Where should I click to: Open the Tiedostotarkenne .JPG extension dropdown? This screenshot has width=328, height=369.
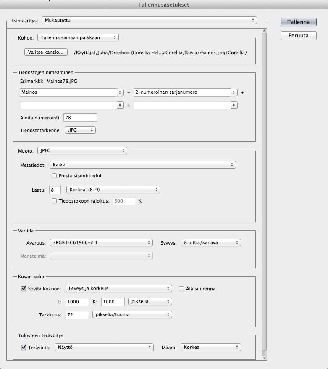pyautogui.click(x=80, y=130)
